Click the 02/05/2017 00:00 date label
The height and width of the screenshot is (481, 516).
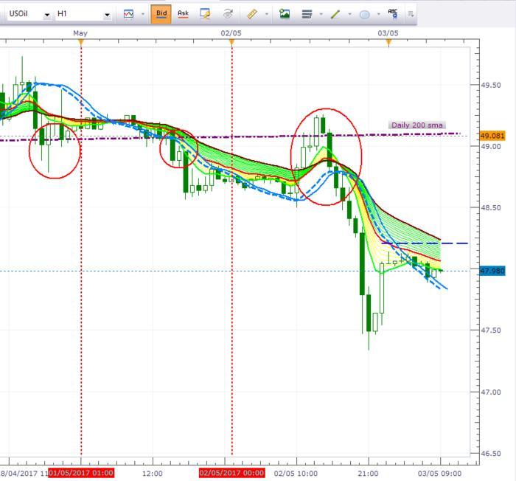point(231,473)
